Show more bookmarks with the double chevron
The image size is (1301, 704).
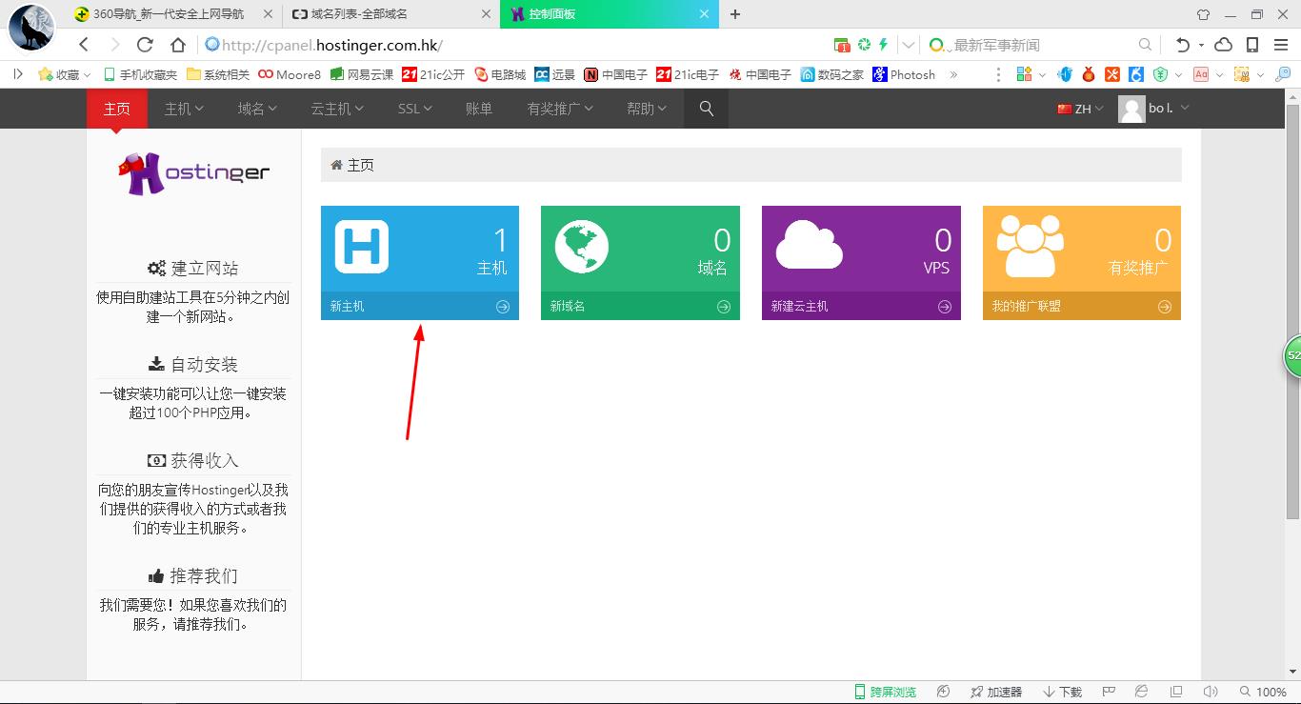click(953, 74)
